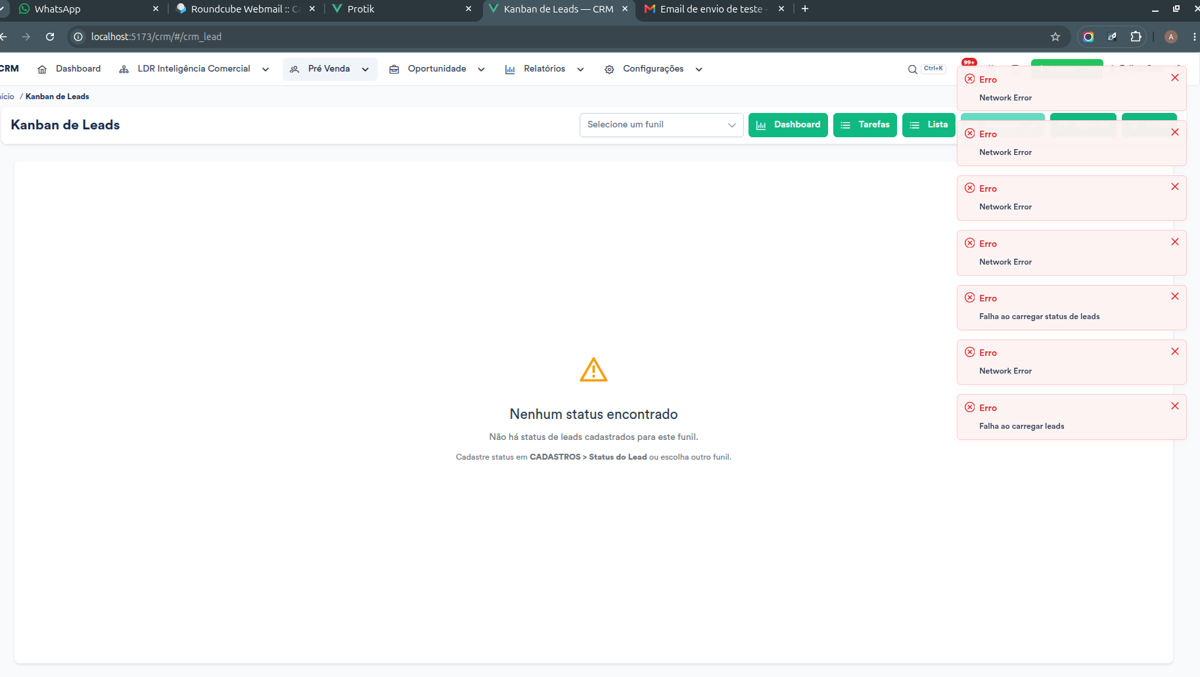This screenshot has width=1200, height=677.
Task: Expand LDR Inteligência Comercial menu chevron
Action: pos(265,70)
